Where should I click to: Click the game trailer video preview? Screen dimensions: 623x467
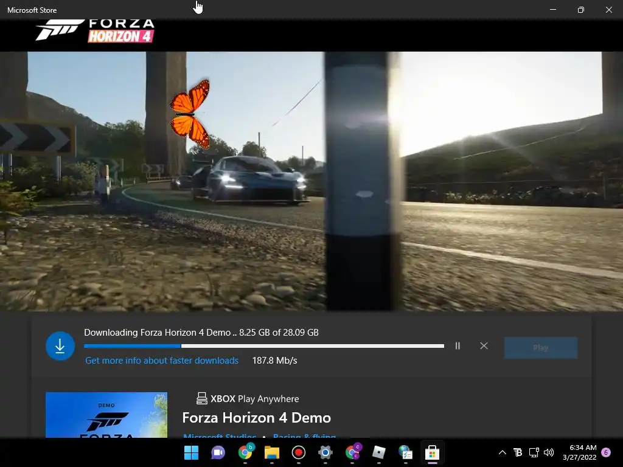(311, 181)
